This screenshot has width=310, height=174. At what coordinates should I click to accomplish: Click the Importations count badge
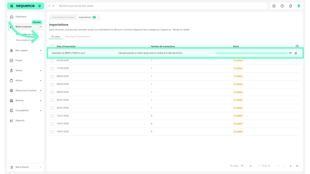[94, 18]
